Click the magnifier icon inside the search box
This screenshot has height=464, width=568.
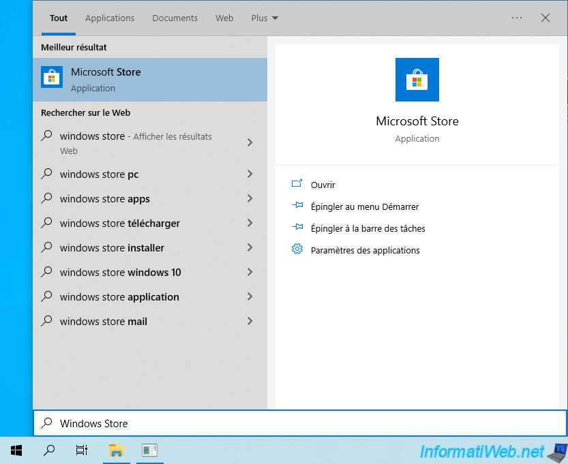tap(47, 423)
